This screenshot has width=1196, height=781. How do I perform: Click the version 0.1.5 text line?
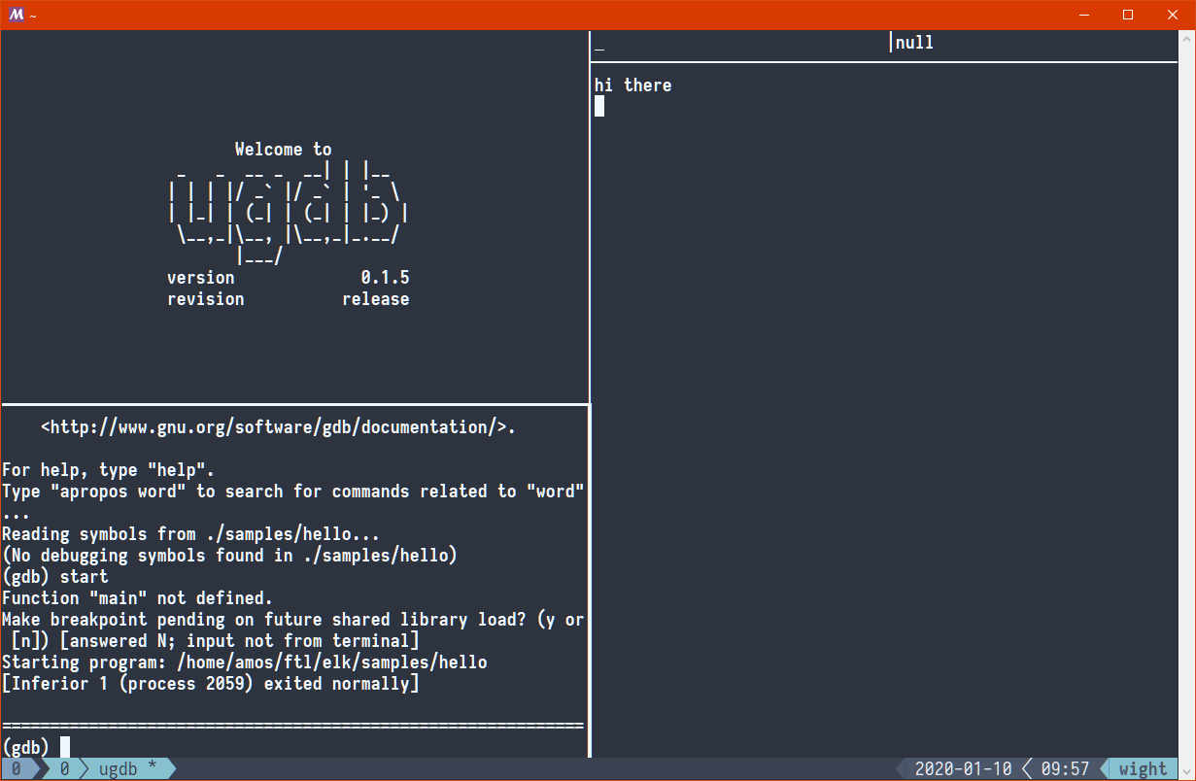288,278
